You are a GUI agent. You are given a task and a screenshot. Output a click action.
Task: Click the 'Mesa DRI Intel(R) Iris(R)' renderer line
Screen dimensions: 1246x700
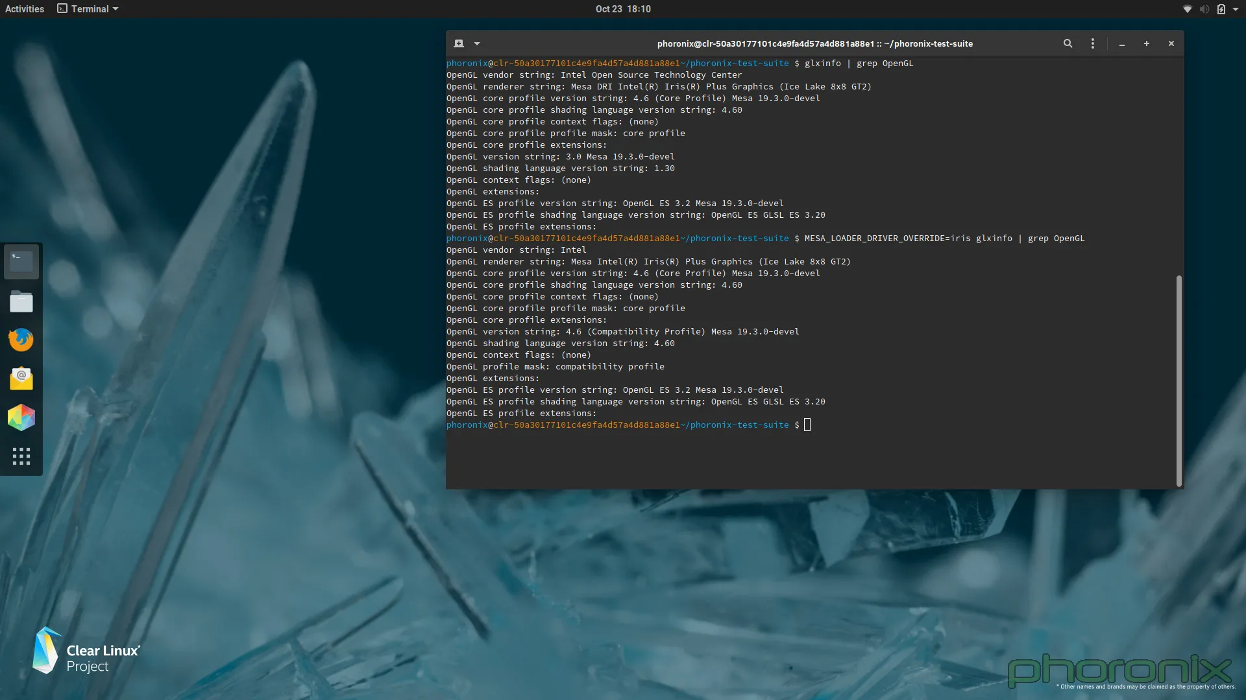tap(659, 87)
